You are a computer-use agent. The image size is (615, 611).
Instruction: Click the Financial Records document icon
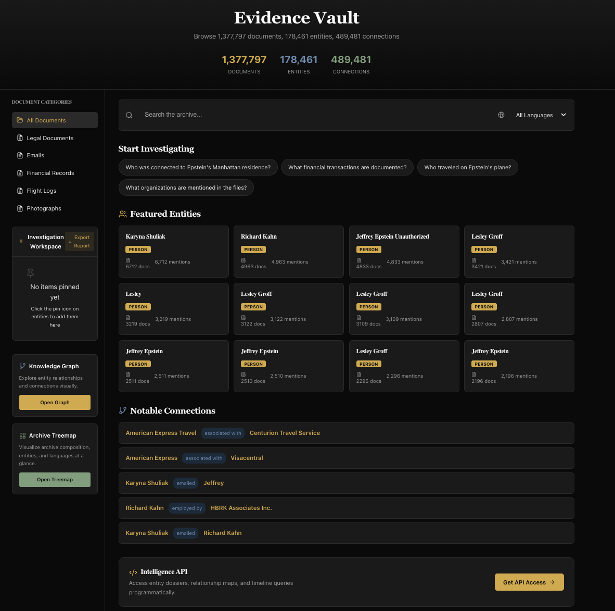tap(19, 173)
